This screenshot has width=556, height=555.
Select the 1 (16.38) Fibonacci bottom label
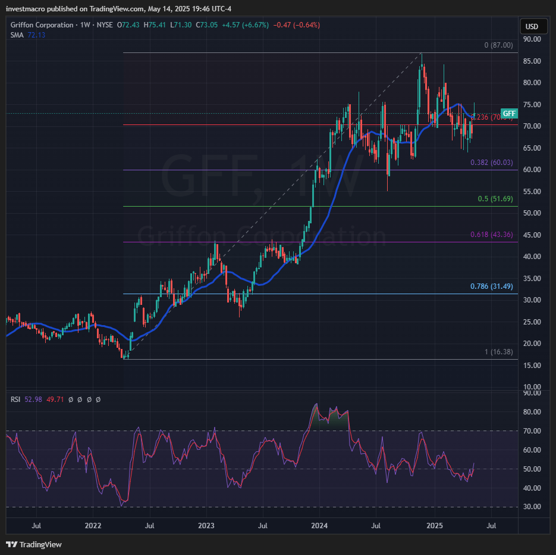(x=498, y=352)
